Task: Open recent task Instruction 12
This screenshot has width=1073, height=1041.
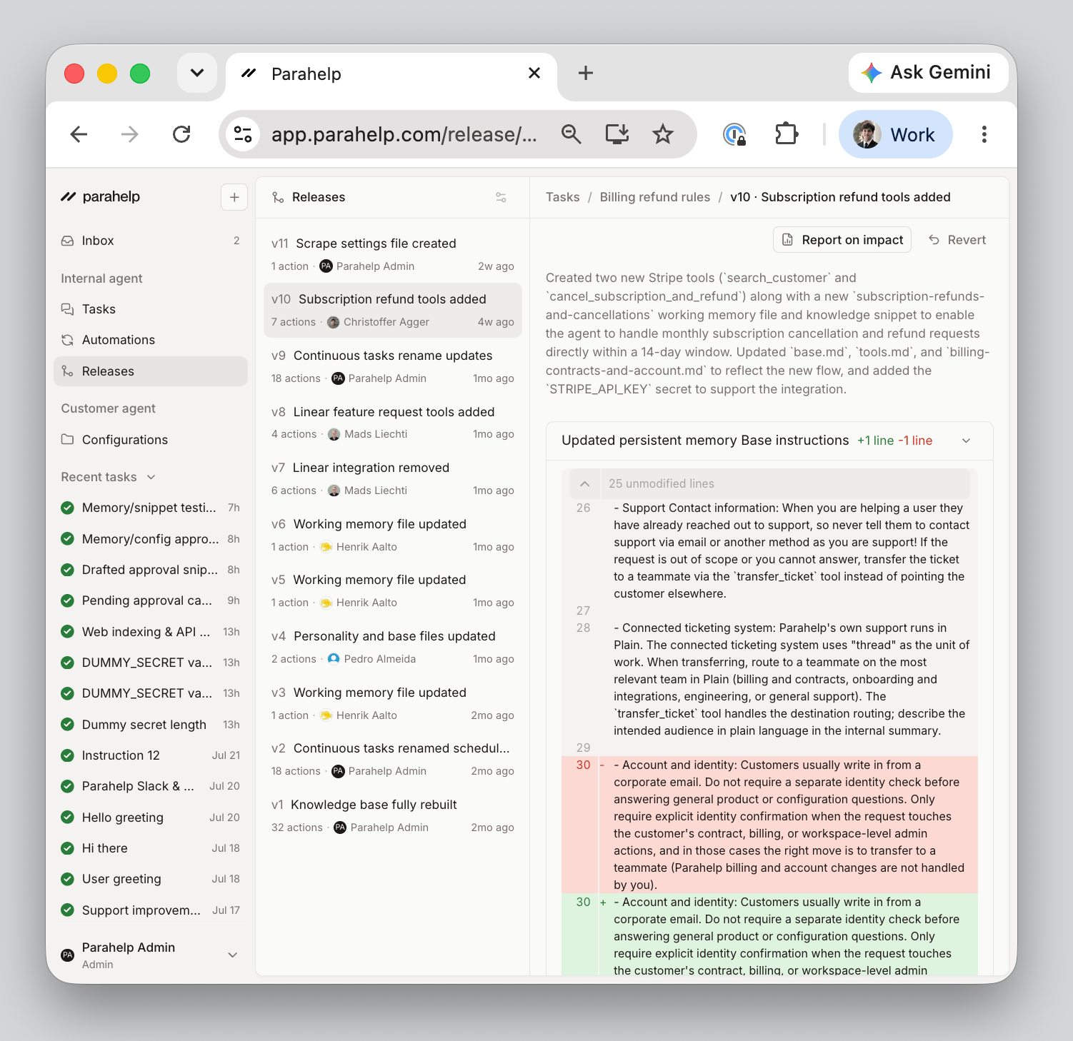Action: point(151,755)
